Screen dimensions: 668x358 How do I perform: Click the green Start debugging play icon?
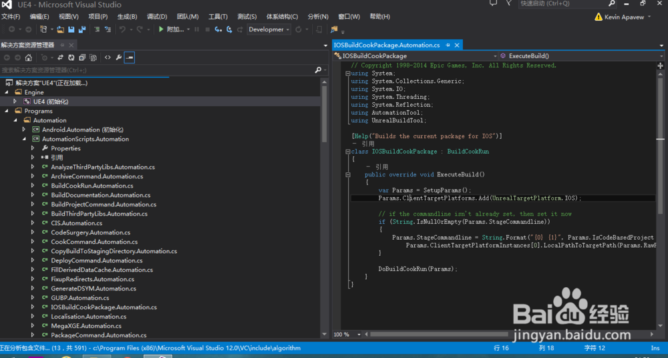tap(161, 29)
